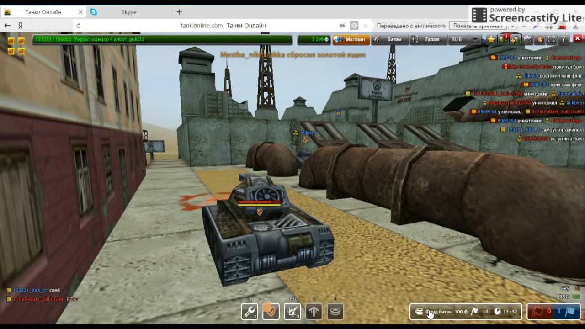Activate the double armor shield supply
The image size is (585, 329).
271,312
